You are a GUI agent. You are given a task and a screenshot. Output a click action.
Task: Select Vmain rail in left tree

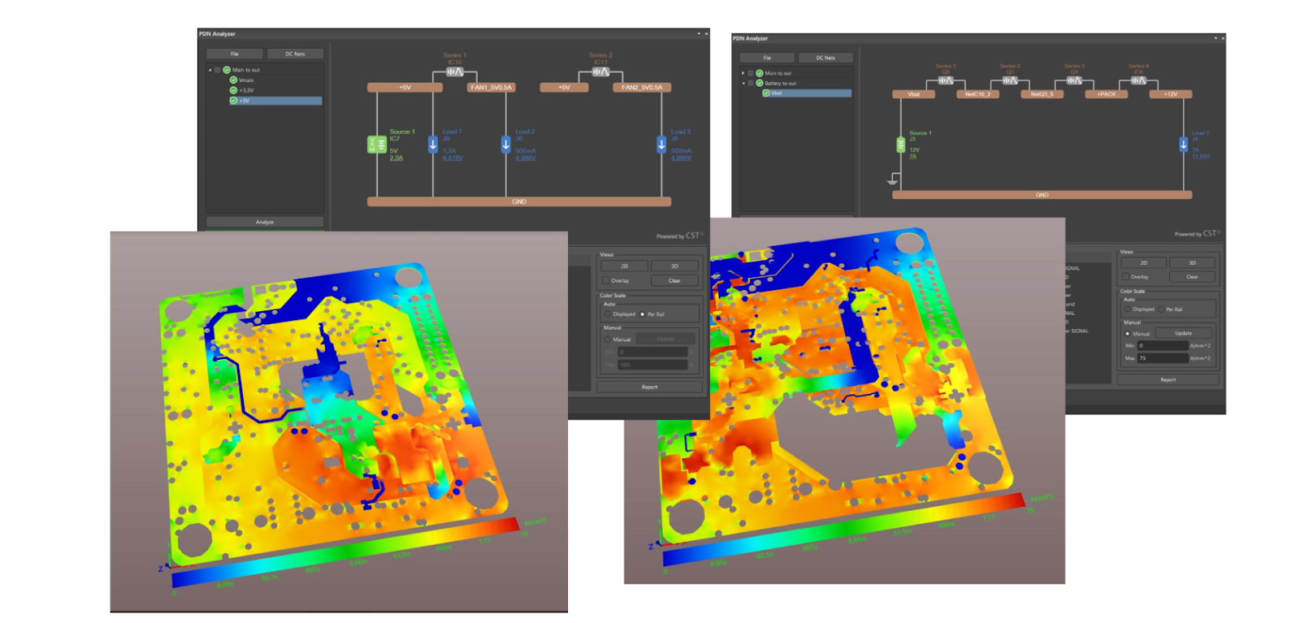pyautogui.click(x=246, y=80)
